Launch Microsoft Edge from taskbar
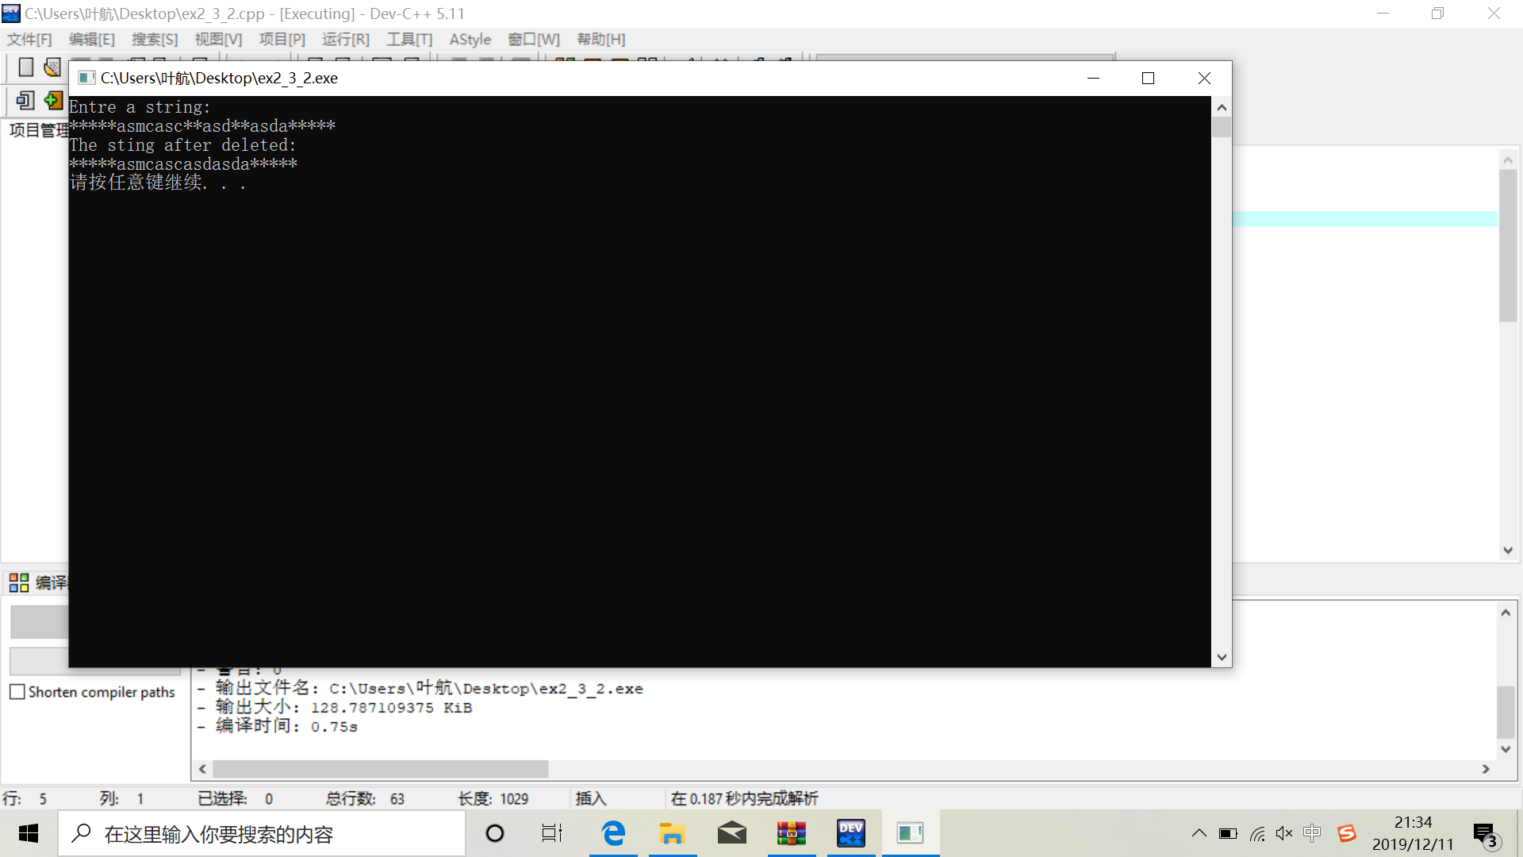The image size is (1523, 857). 613,833
